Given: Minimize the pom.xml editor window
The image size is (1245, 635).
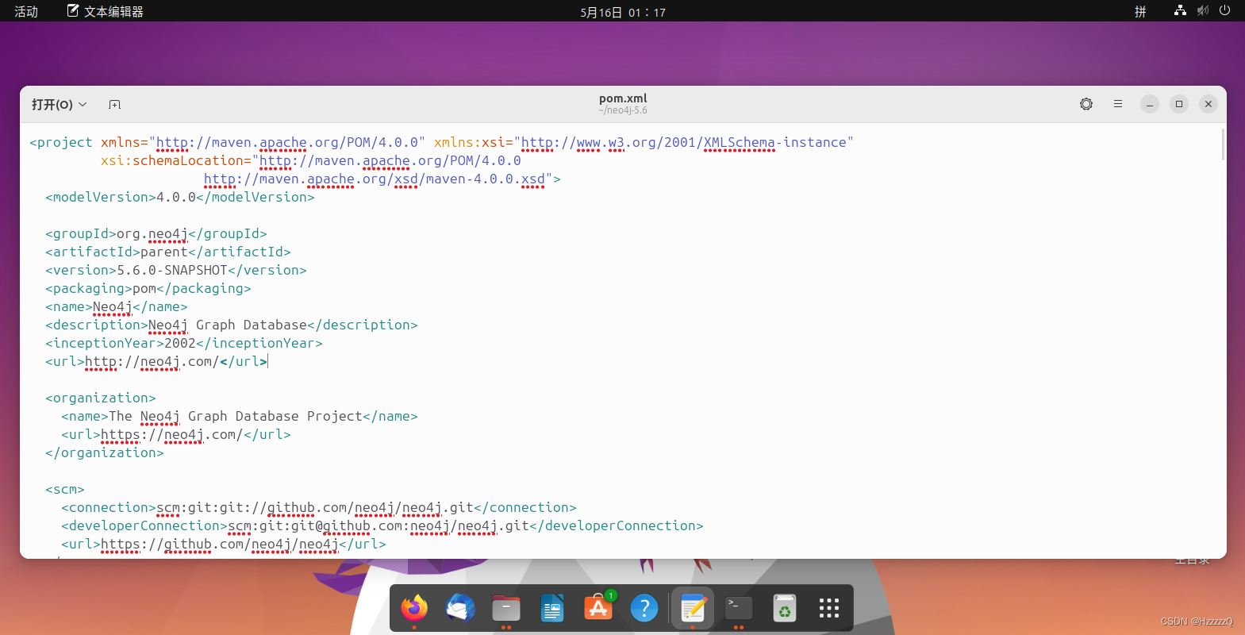Looking at the screenshot, I should pos(1150,104).
